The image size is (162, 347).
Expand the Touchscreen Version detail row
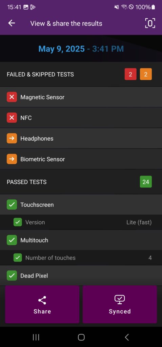click(x=81, y=222)
